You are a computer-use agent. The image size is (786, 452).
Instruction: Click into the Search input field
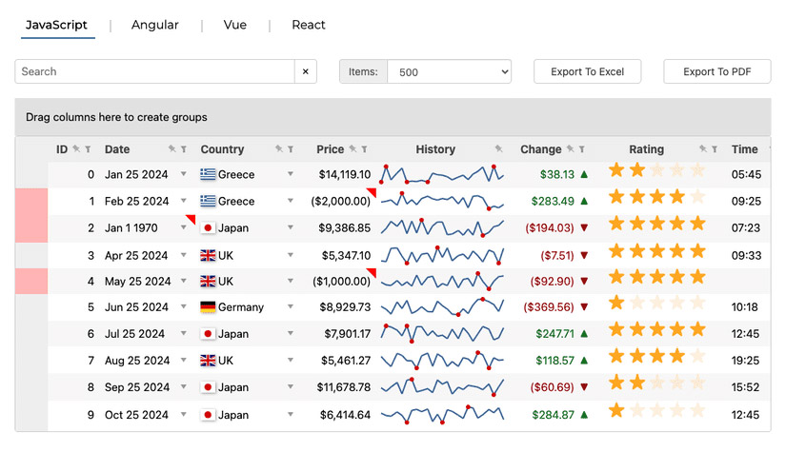(x=154, y=71)
